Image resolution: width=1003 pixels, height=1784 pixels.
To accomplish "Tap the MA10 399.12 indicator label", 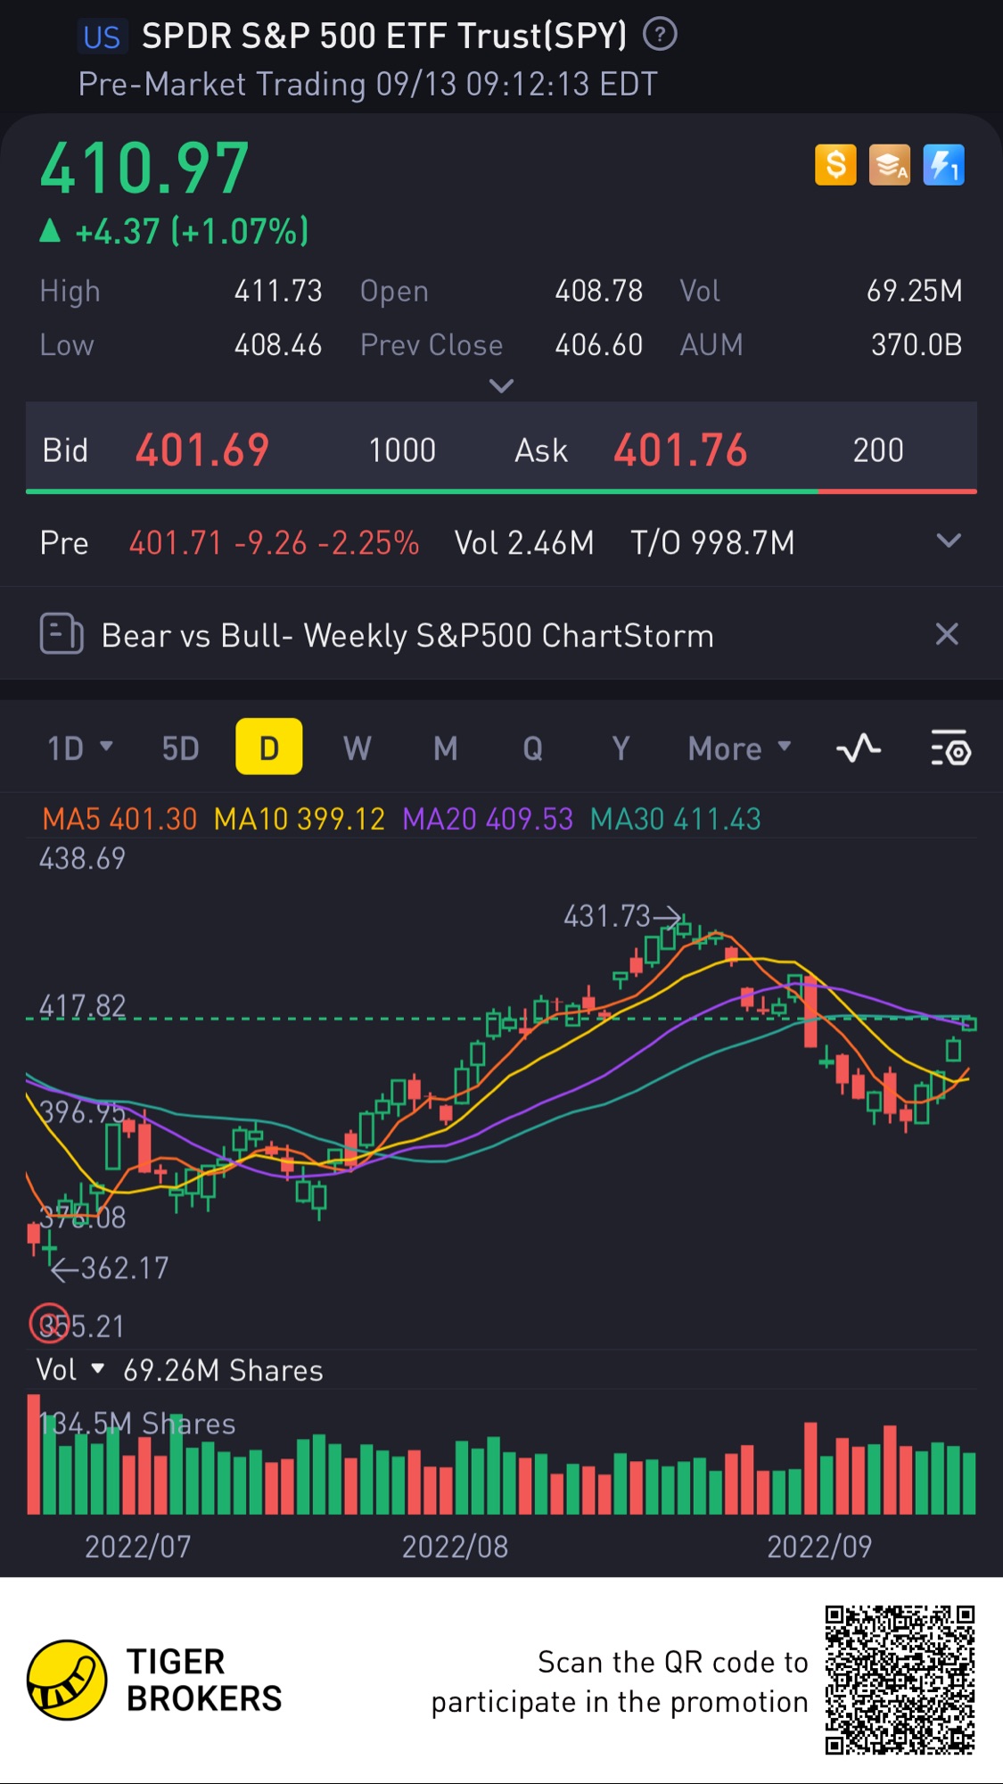I will click(x=300, y=819).
